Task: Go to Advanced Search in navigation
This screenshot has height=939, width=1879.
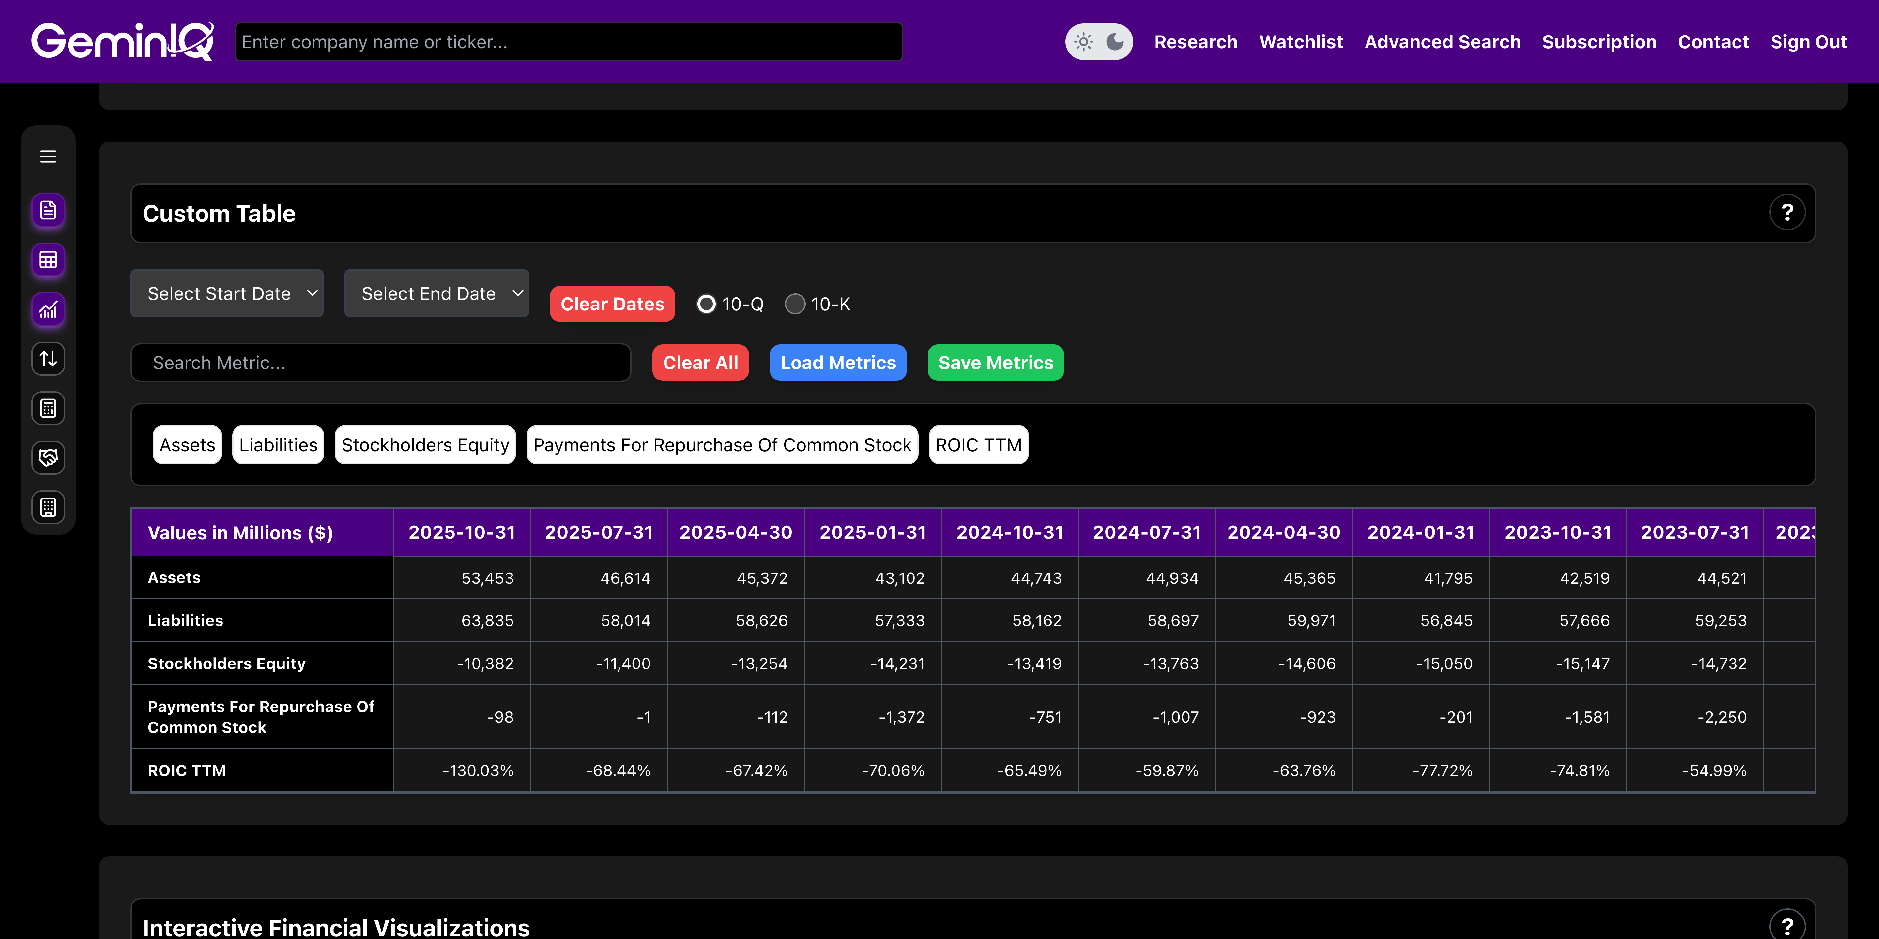Action: click(1442, 41)
